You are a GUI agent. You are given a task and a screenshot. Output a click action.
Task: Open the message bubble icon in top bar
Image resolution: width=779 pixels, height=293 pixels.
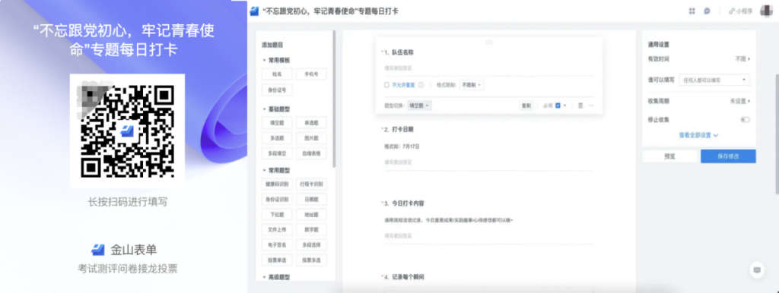tap(707, 11)
